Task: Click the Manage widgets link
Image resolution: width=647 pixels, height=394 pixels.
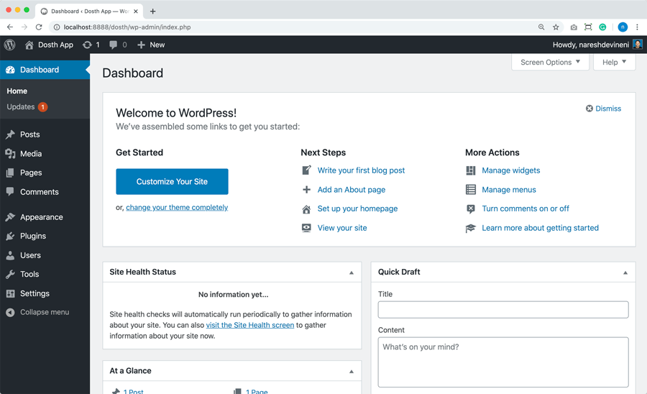Action: tap(511, 170)
